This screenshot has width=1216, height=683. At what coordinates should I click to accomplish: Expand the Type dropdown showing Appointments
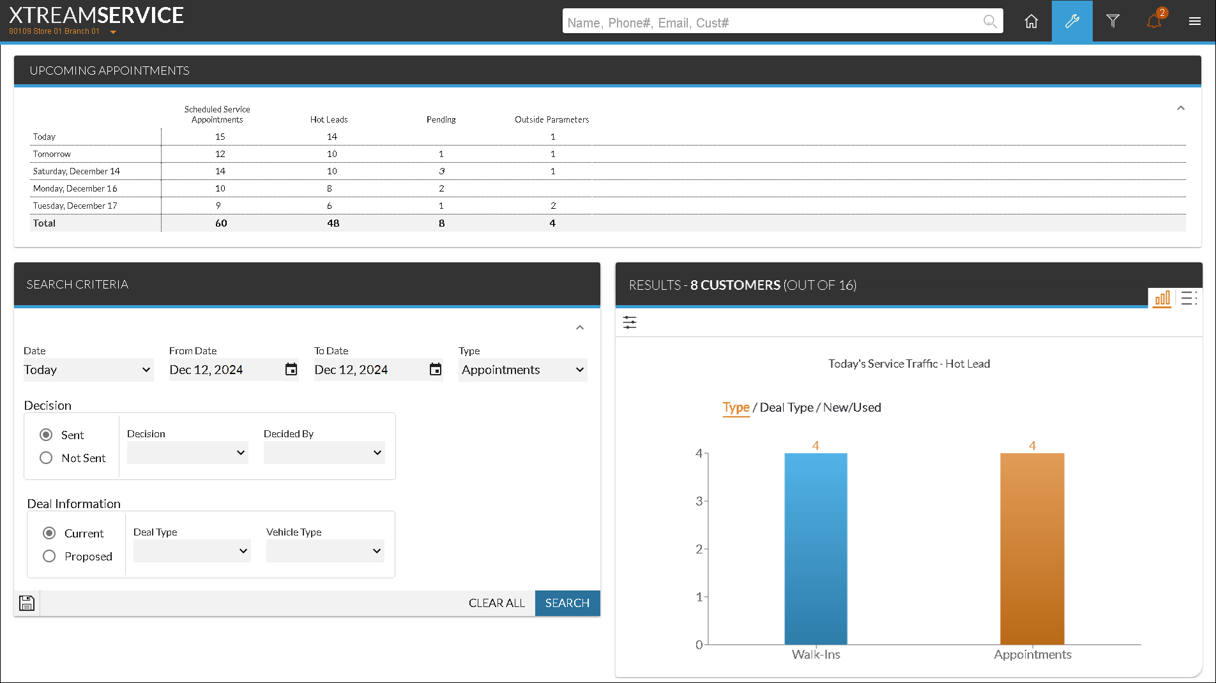[x=522, y=370]
